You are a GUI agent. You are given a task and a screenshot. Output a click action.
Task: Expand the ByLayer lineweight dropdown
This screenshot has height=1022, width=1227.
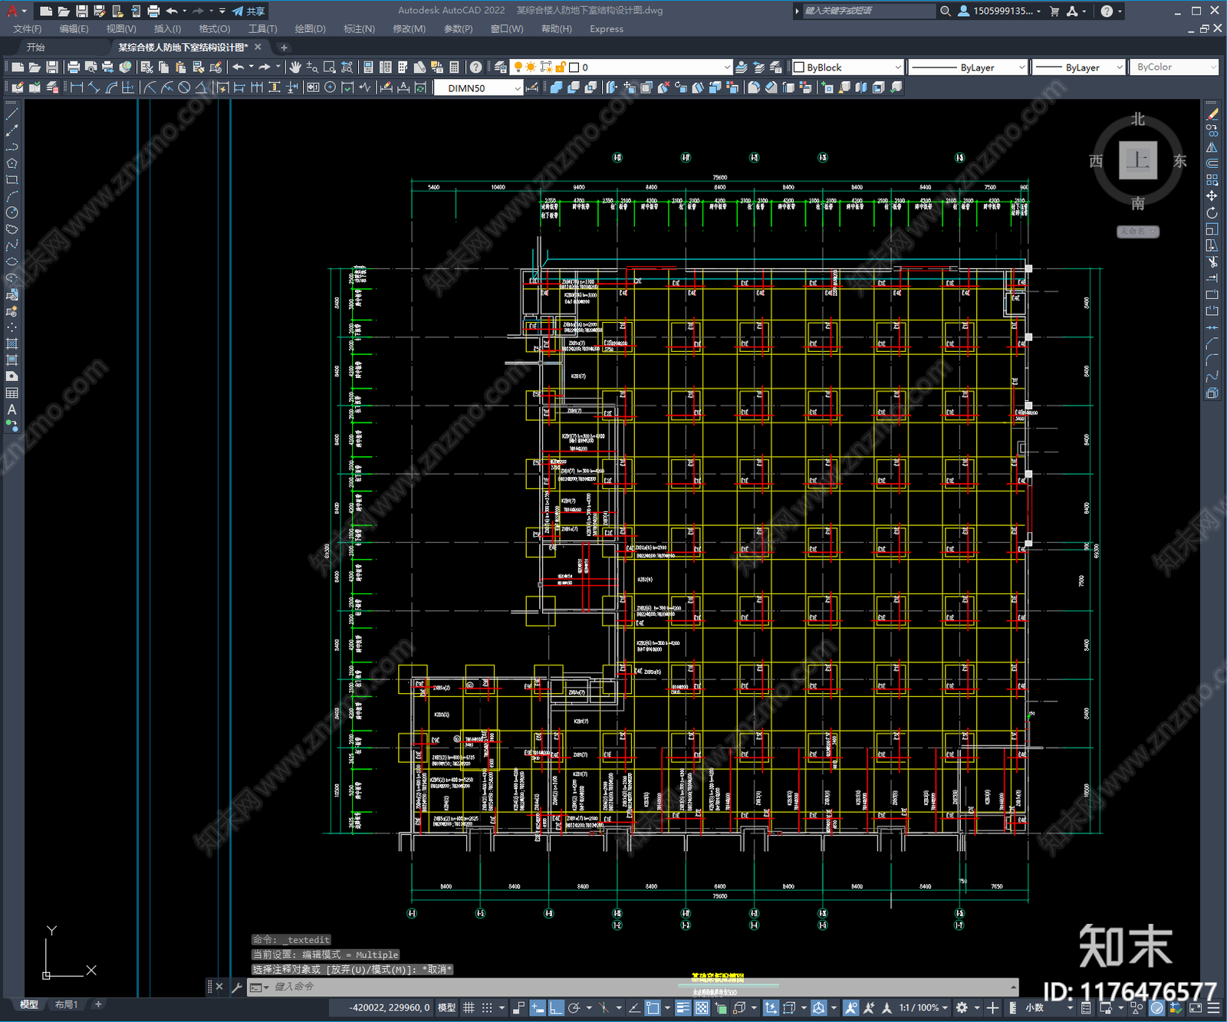1119,67
